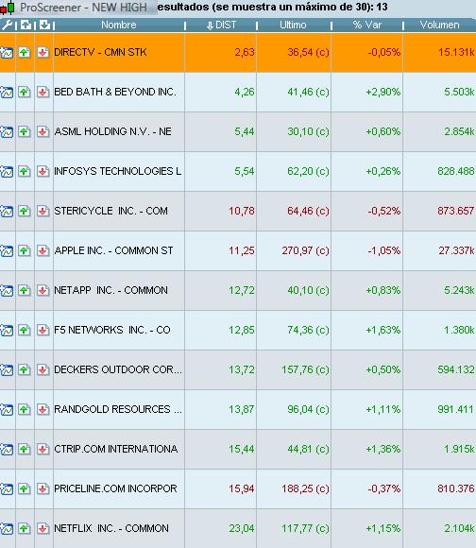Image resolution: width=476 pixels, height=548 pixels.
Task: Click green up arrow on ASML row
Action: [25, 131]
